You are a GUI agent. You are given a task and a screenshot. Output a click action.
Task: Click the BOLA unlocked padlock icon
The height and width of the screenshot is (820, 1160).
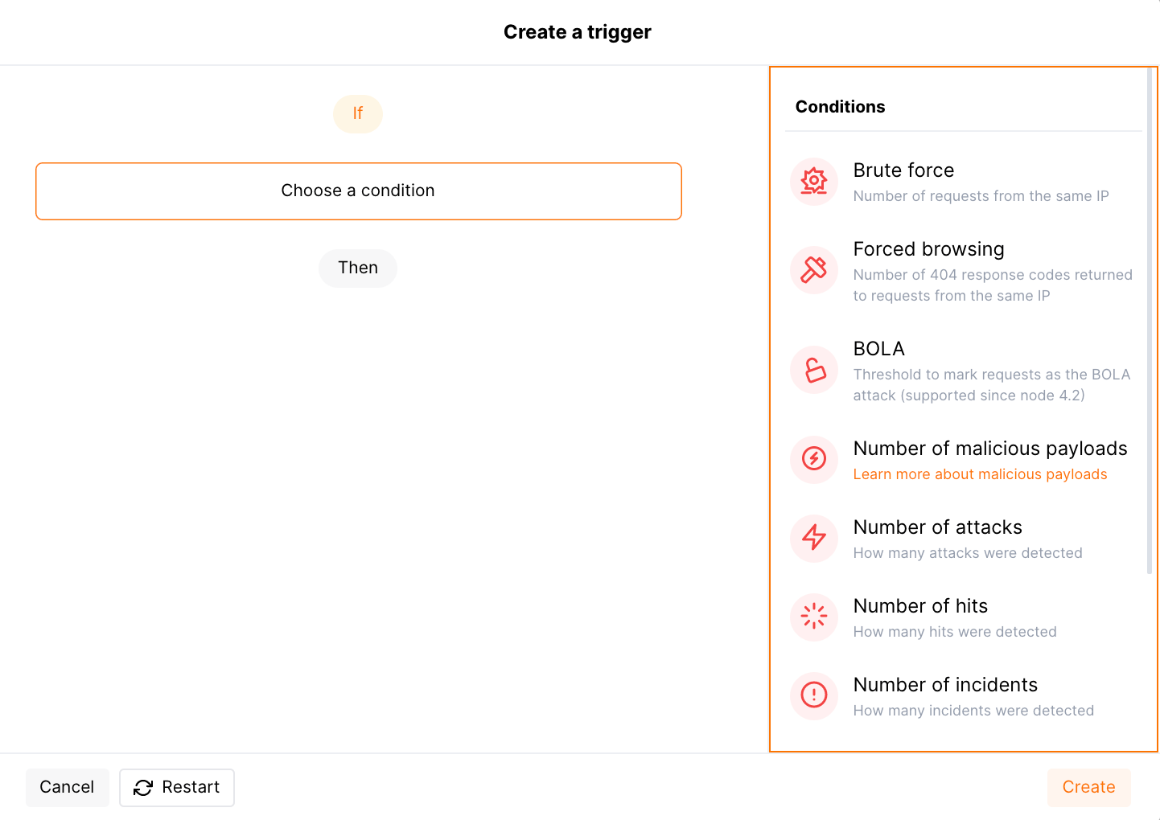click(x=814, y=370)
